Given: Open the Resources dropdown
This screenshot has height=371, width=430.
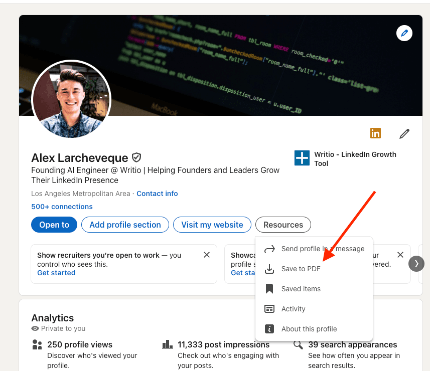Looking at the screenshot, I should click(283, 225).
